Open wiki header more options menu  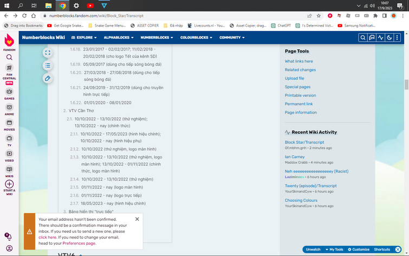tap(397, 37)
